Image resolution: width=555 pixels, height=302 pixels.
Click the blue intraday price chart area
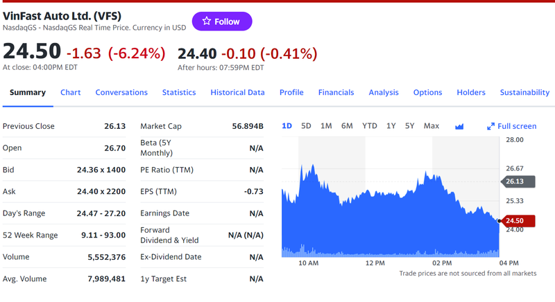point(388,222)
